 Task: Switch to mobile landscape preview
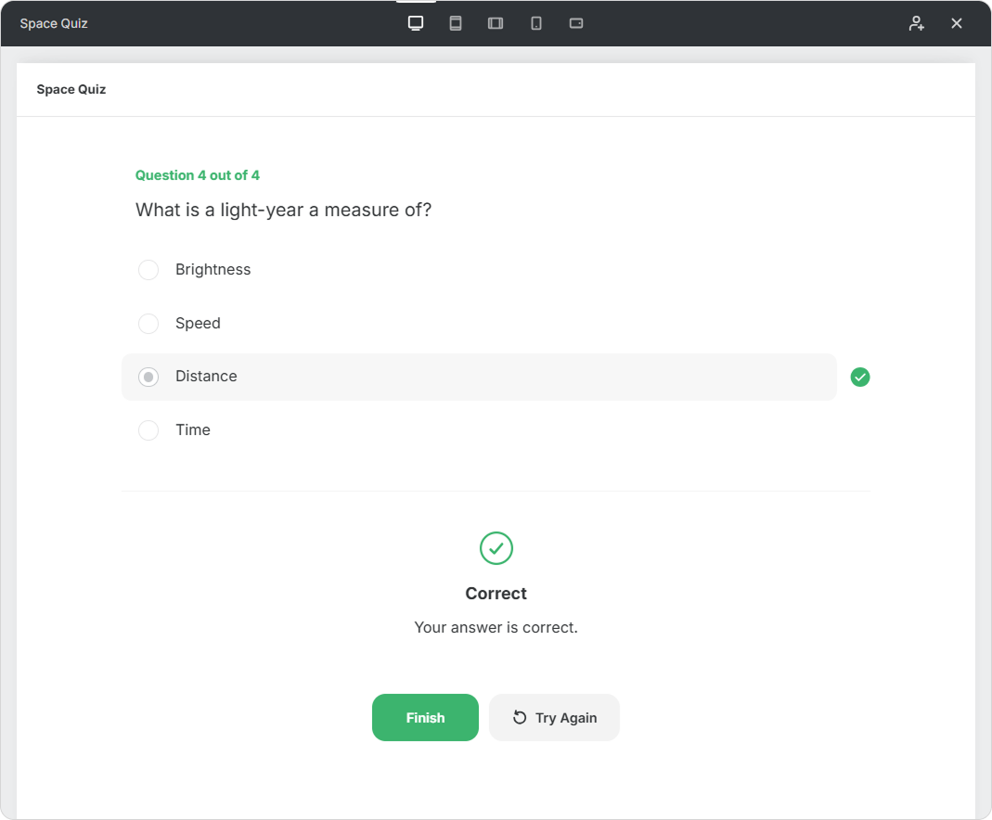(x=576, y=23)
